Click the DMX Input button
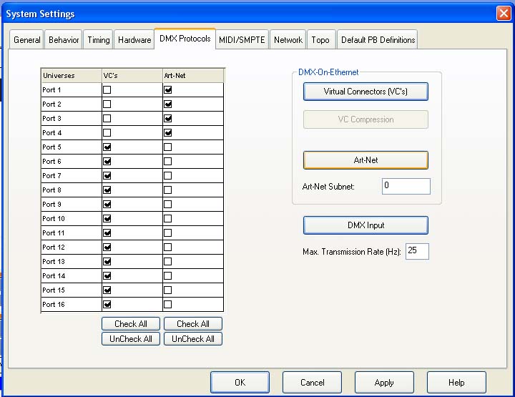The width and height of the screenshot is (515, 397). (366, 225)
